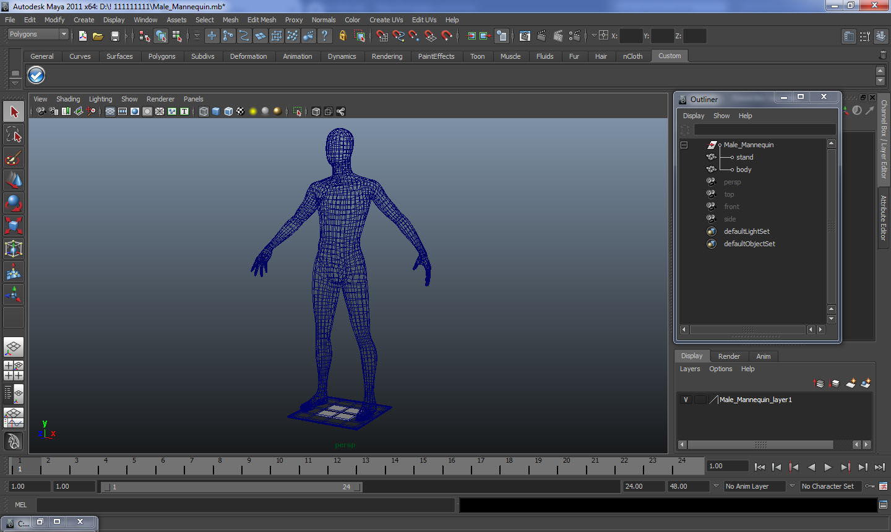
Task: Select the Universal Manipulator tool
Action: [14, 249]
